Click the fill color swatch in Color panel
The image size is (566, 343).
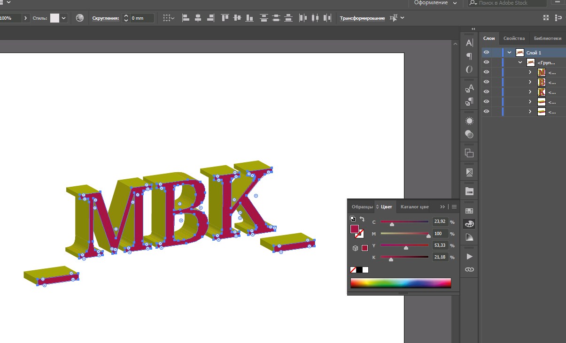[355, 229]
